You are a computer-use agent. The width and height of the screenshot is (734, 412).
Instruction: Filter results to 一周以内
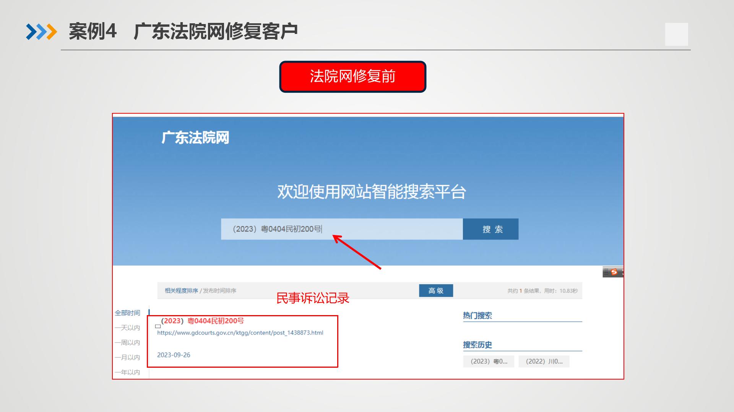pos(127,343)
